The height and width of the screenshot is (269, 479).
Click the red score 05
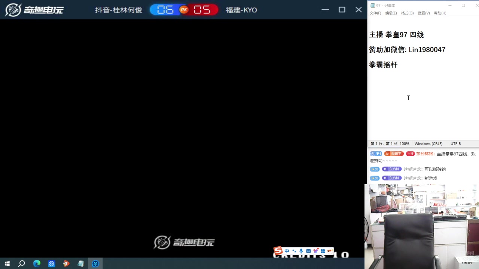coord(202,10)
